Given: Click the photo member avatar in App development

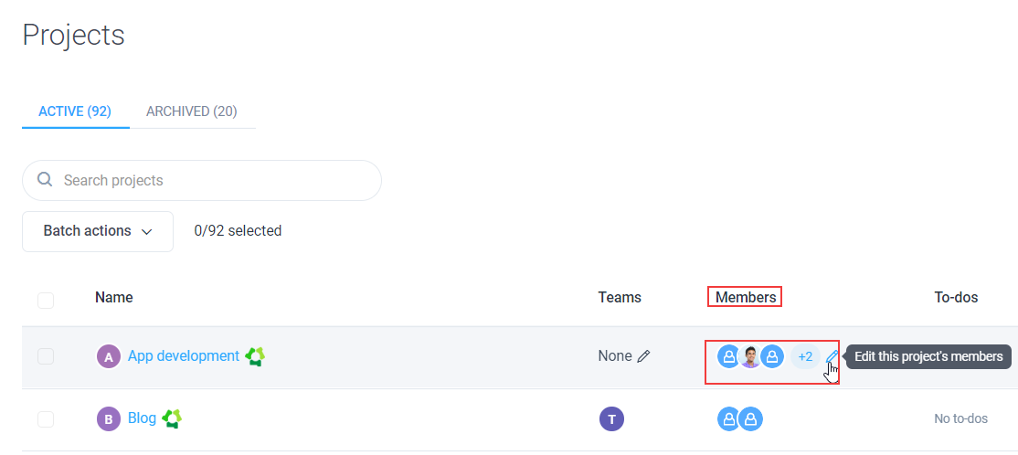Looking at the screenshot, I should click(750, 356).
